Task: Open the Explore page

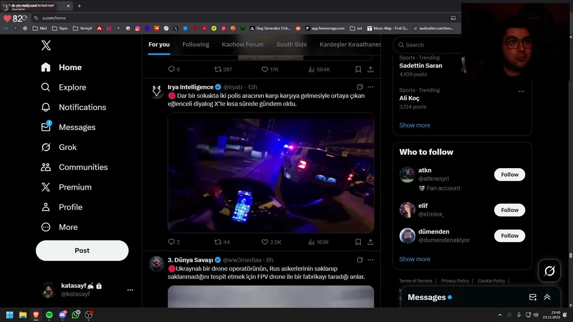Action: click(64, 87)
